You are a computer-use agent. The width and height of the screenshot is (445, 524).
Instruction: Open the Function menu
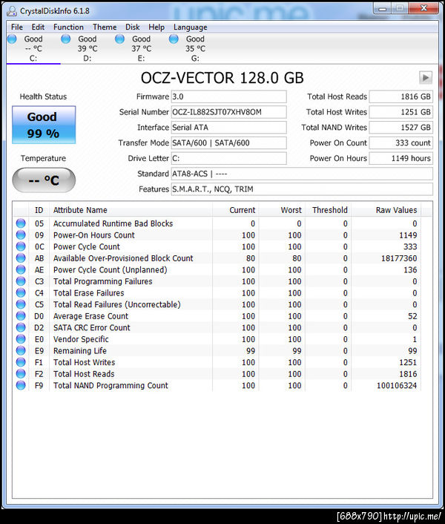click(x=68, y=27)
